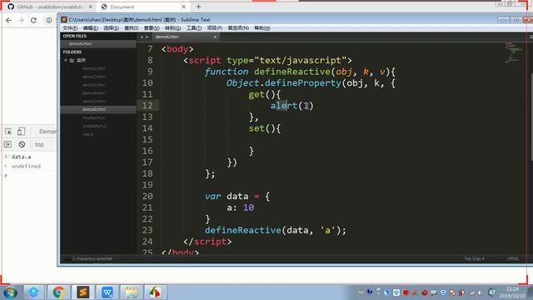The height and width of the screenshot is (300, 533).
Task: Open the 工具(T) menu in Sublime Text
Action: coord(194,27)
